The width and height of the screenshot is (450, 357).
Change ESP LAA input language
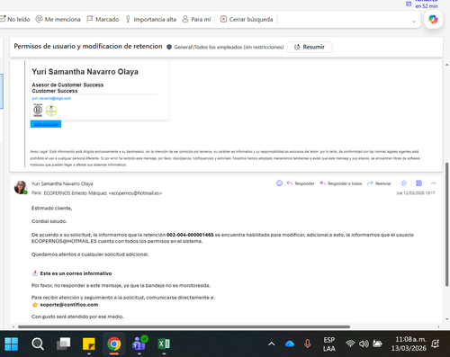[x=329, y=344]
